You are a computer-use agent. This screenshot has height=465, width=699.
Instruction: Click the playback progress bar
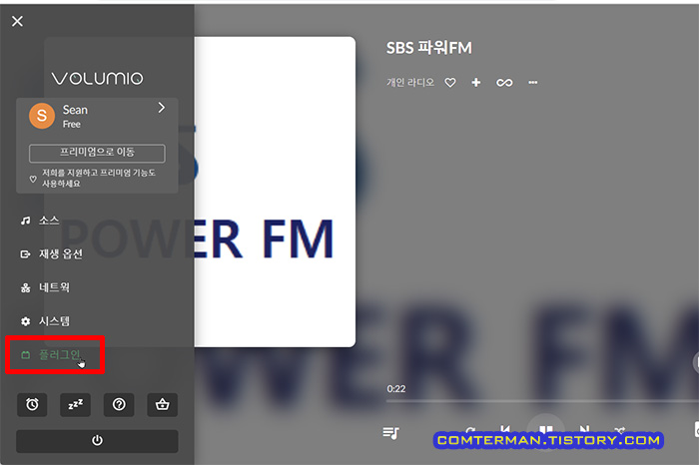(542, 401)
